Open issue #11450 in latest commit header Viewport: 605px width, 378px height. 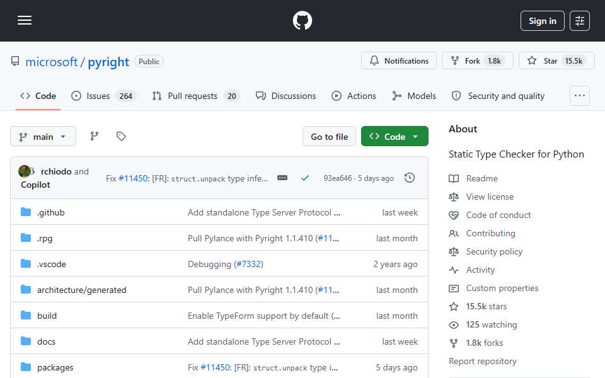(134, 178)
